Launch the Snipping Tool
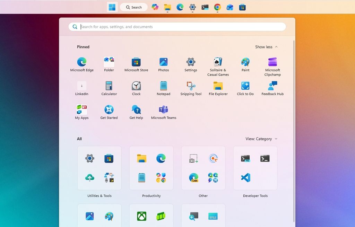 pyautogui.click(x=191, y=88)
